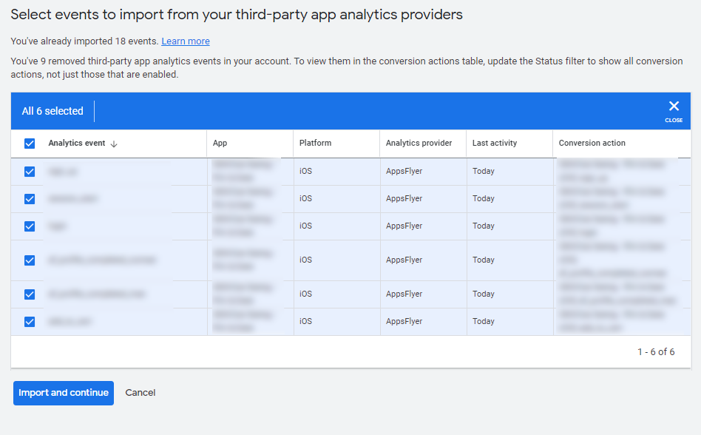Click the 'All 6 selected' label
This screenshot has height=435, width=701.
point(53,111)
